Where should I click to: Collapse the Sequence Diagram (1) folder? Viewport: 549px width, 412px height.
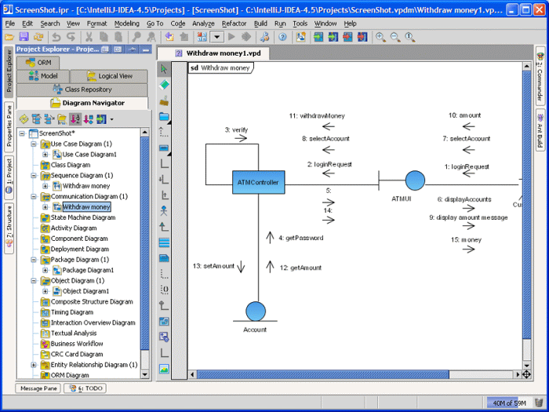[x=34, y=175]
